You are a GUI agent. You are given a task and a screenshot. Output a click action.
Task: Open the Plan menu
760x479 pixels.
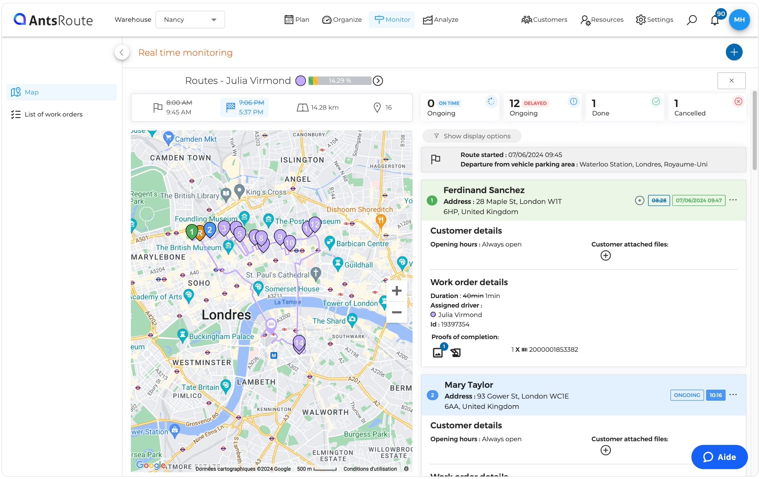tap(297, 20)
